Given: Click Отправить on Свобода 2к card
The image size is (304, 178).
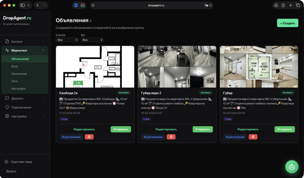Looking at the screenshot, I should coord(121,129).
